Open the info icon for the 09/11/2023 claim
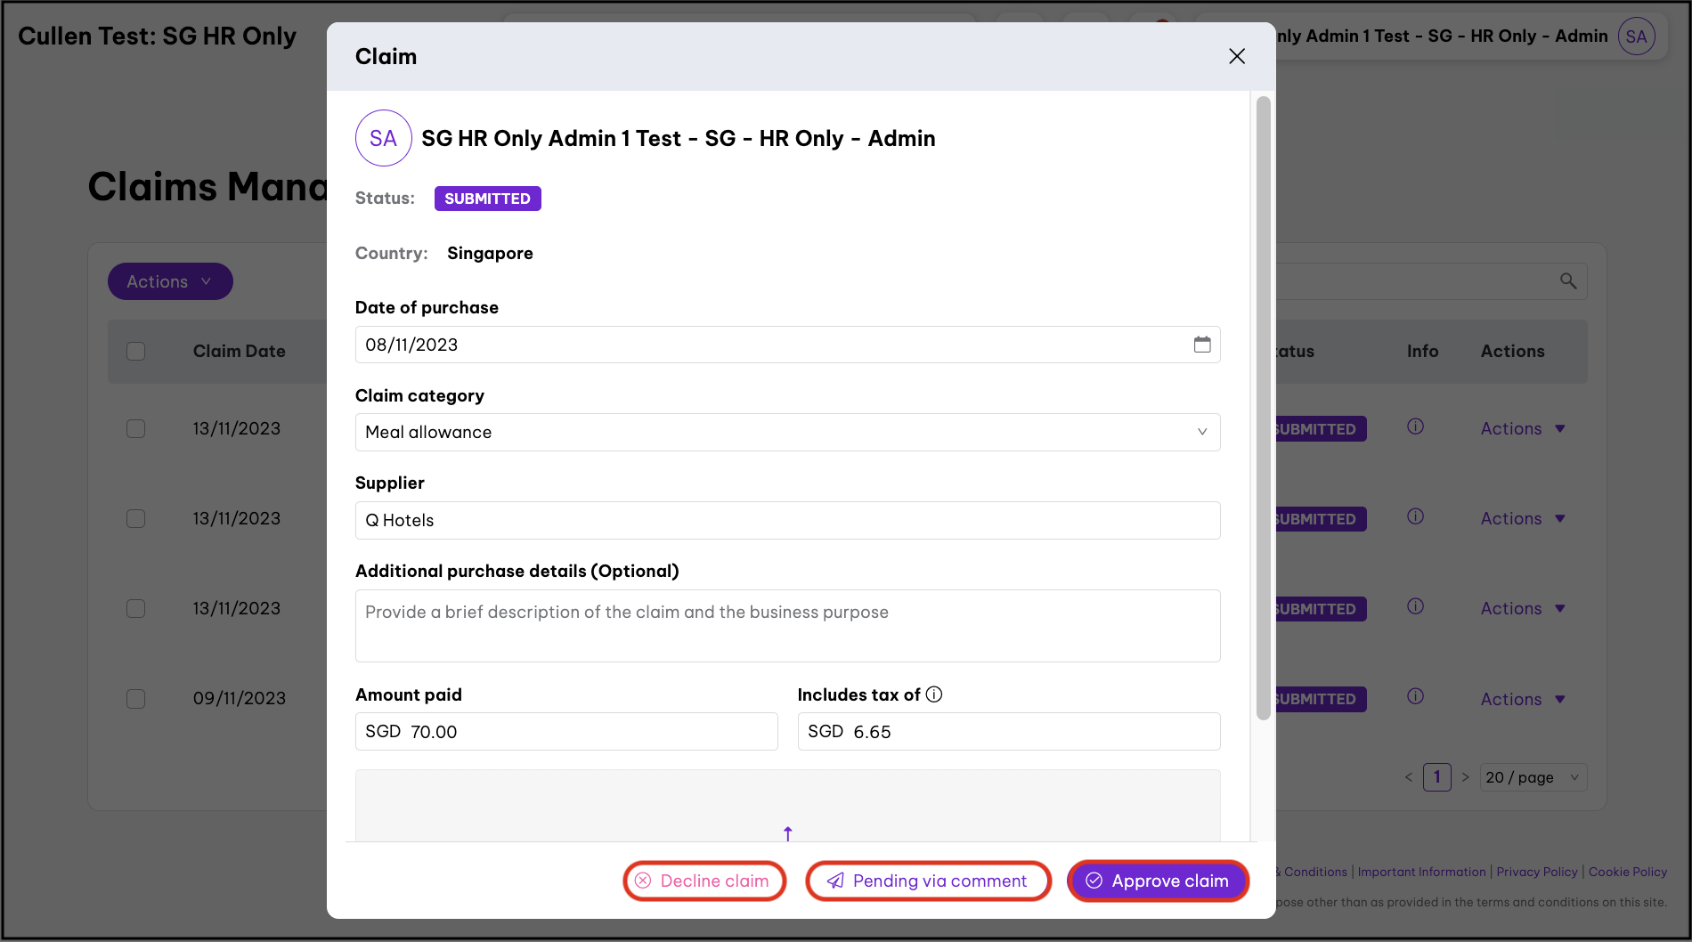This screenshot has height=942, width=1692. pyautogui.click(x=1415, y=697)
